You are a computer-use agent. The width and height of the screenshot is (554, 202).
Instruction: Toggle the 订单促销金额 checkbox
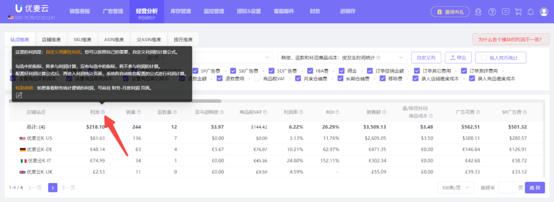(x=370, y=71)
